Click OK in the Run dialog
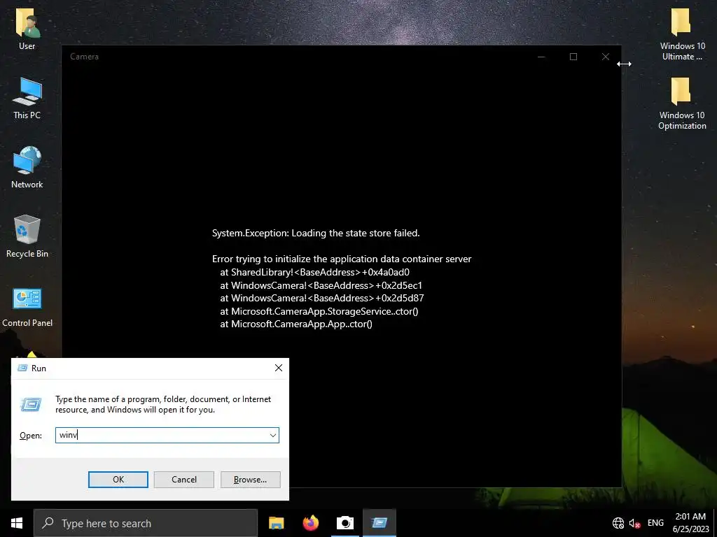The image size is (717, 537). coord(118,480)
